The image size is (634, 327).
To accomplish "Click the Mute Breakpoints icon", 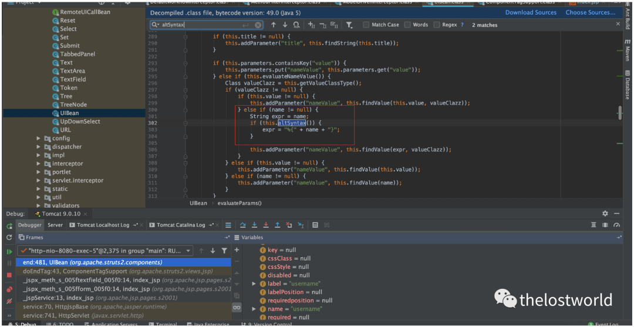I will click(x=9, y=301).
